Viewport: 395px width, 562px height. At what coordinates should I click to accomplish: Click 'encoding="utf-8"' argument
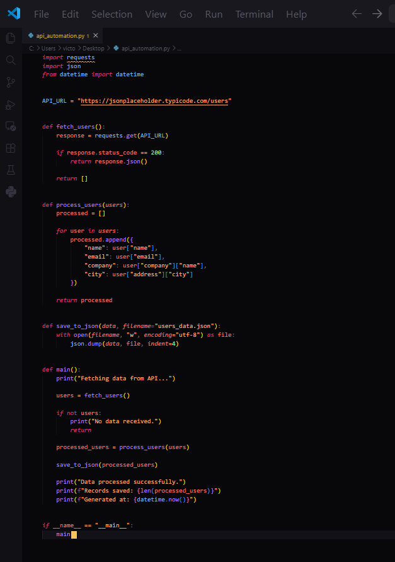[x=172, y=335]
